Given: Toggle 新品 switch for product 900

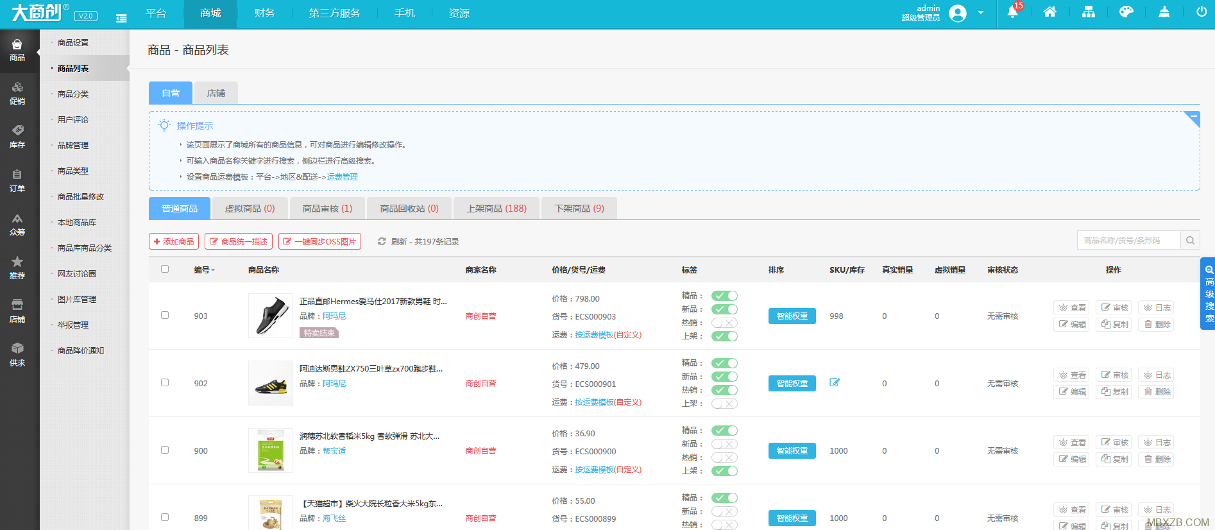Looking at the screenshot, I should (x=724, y=444).
